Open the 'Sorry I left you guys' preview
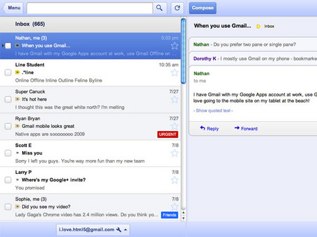This screenshot has height=237, width=317. (x=80, y=161)
